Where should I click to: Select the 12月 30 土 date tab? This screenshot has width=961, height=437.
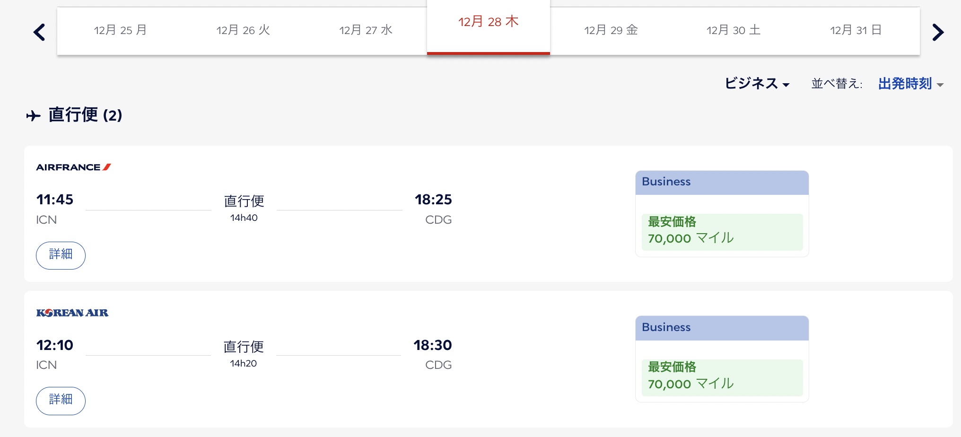pos(734,31)
